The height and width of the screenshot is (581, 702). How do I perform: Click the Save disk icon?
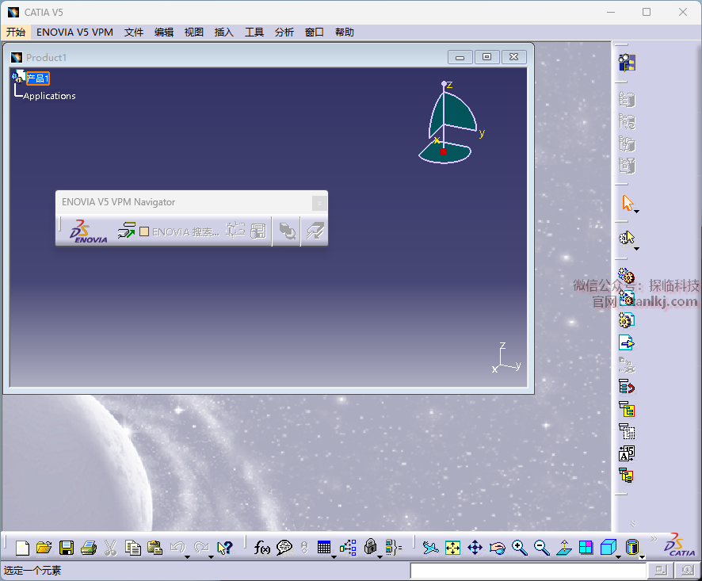click(67, 548)
